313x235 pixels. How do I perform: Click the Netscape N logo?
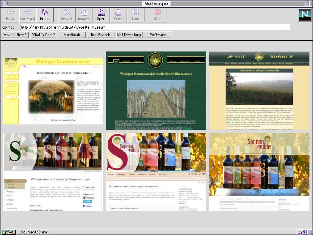point(305,15)
